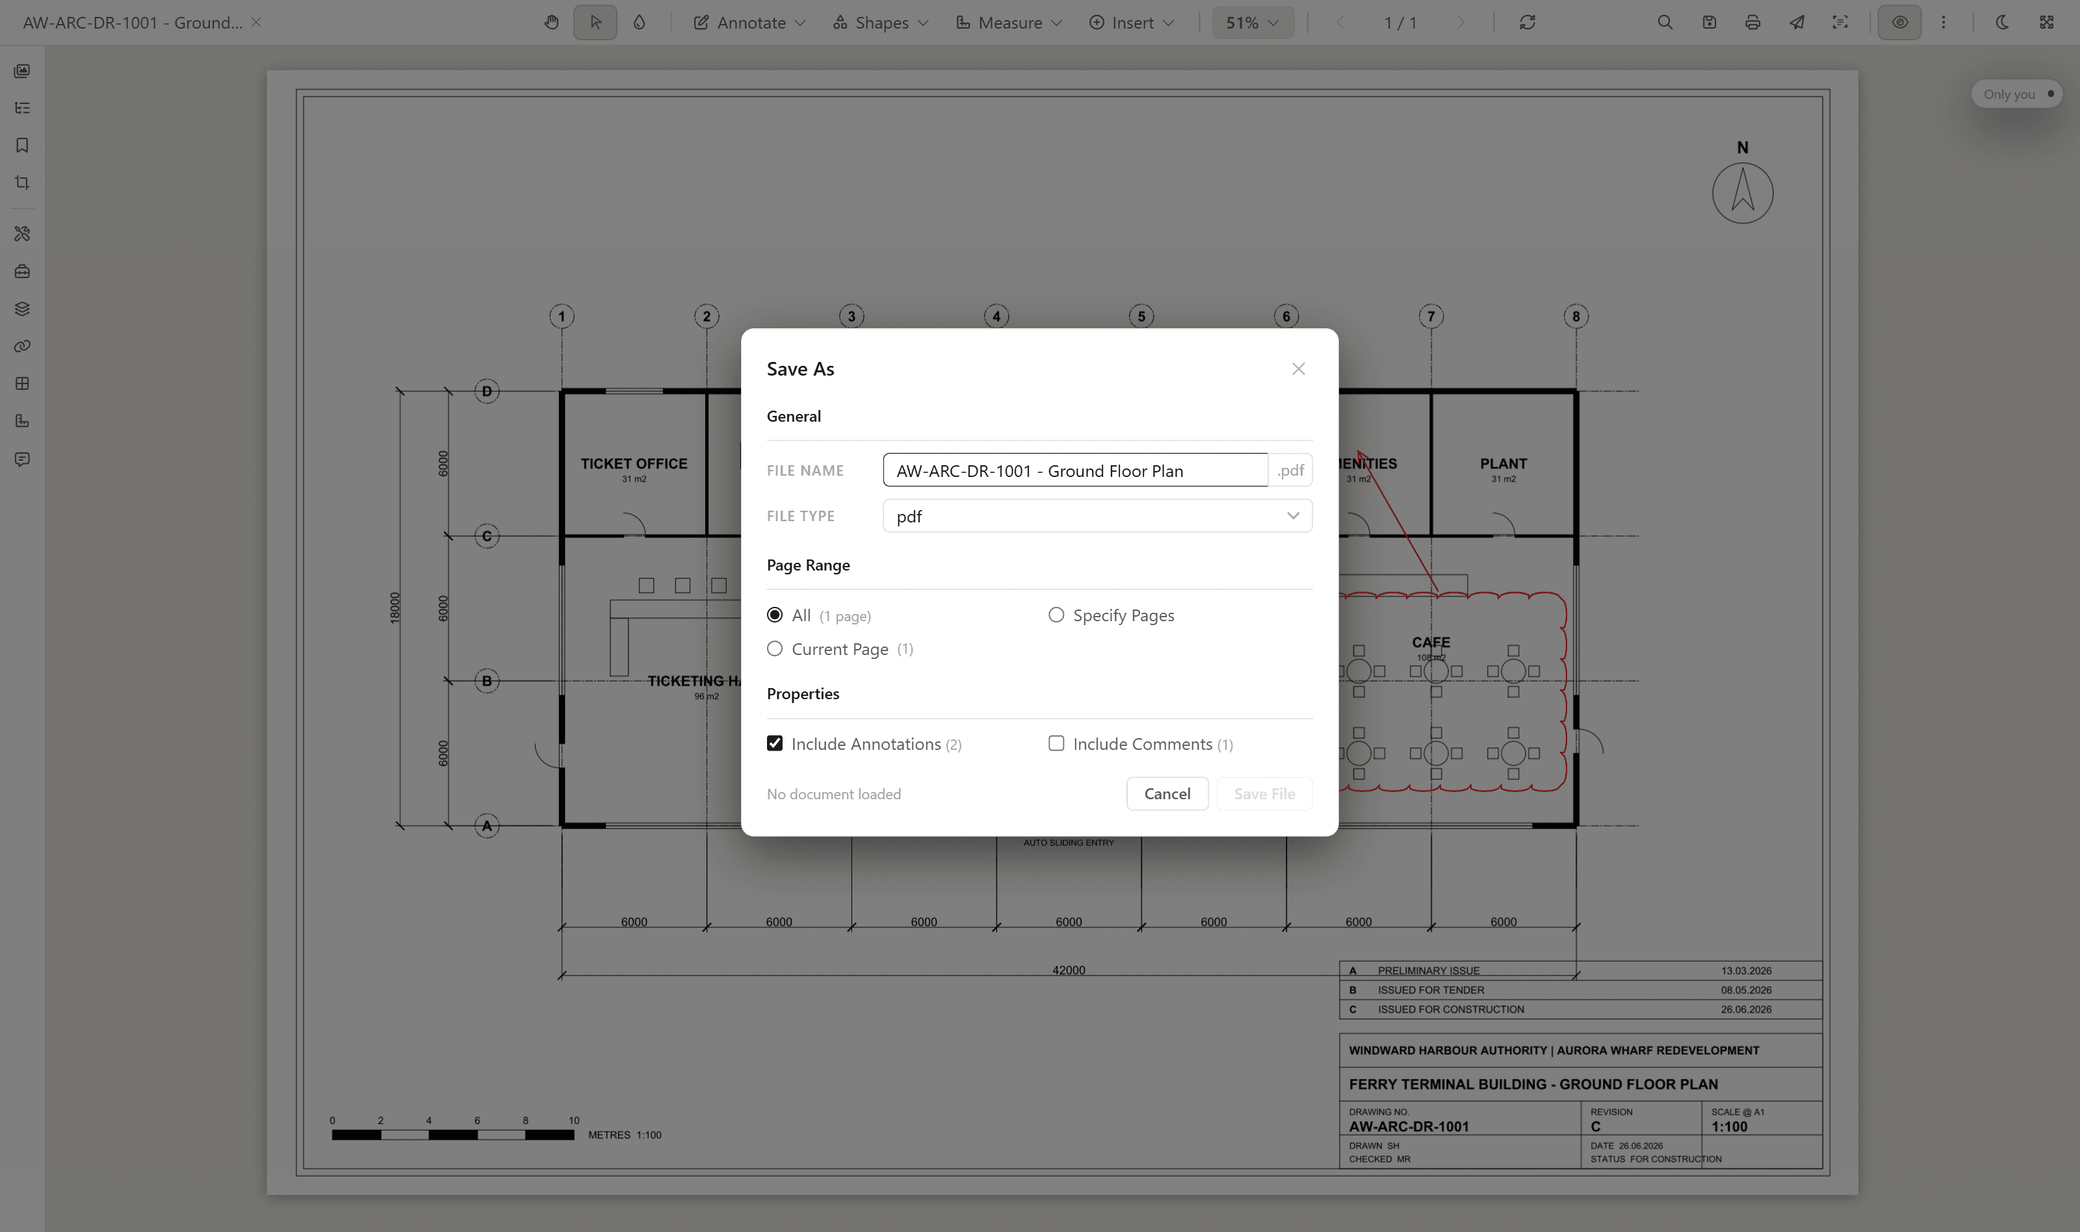
Task: Open the page thumbnails sidebar panel
Action: pyautogui.click(x=22, y=71)
